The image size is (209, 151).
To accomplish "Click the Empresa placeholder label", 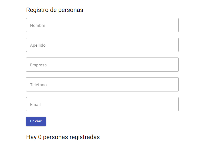I will click(x=38, y=65).
